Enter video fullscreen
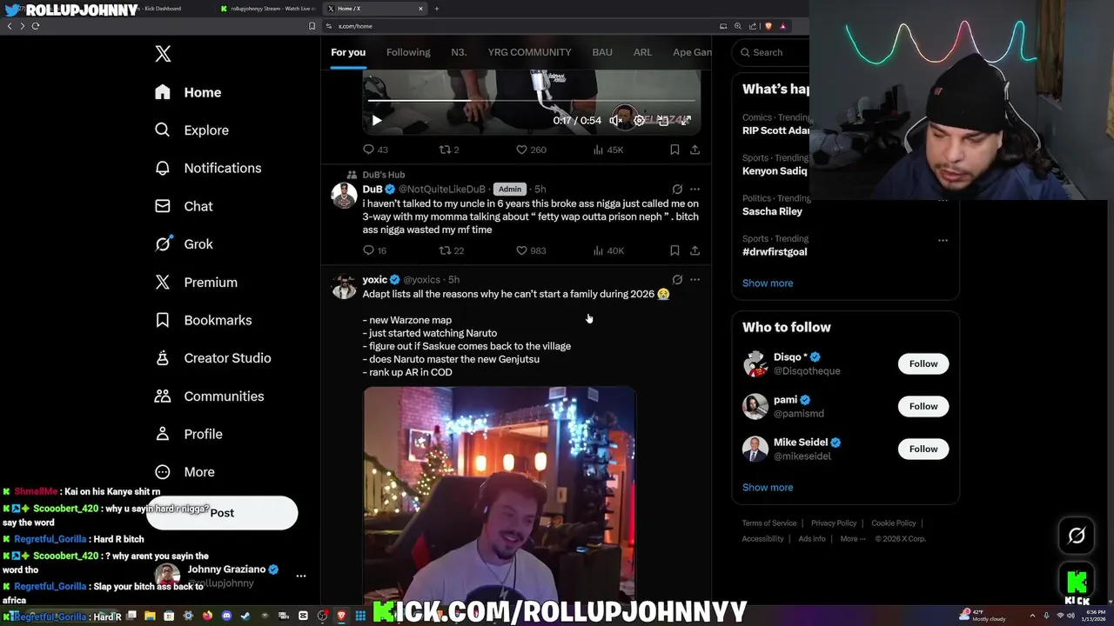 (686, 121)
